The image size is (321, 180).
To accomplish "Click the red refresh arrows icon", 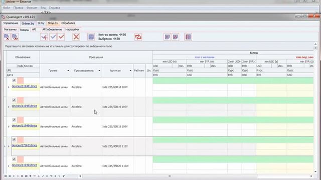I will click(x=138, y=37).
